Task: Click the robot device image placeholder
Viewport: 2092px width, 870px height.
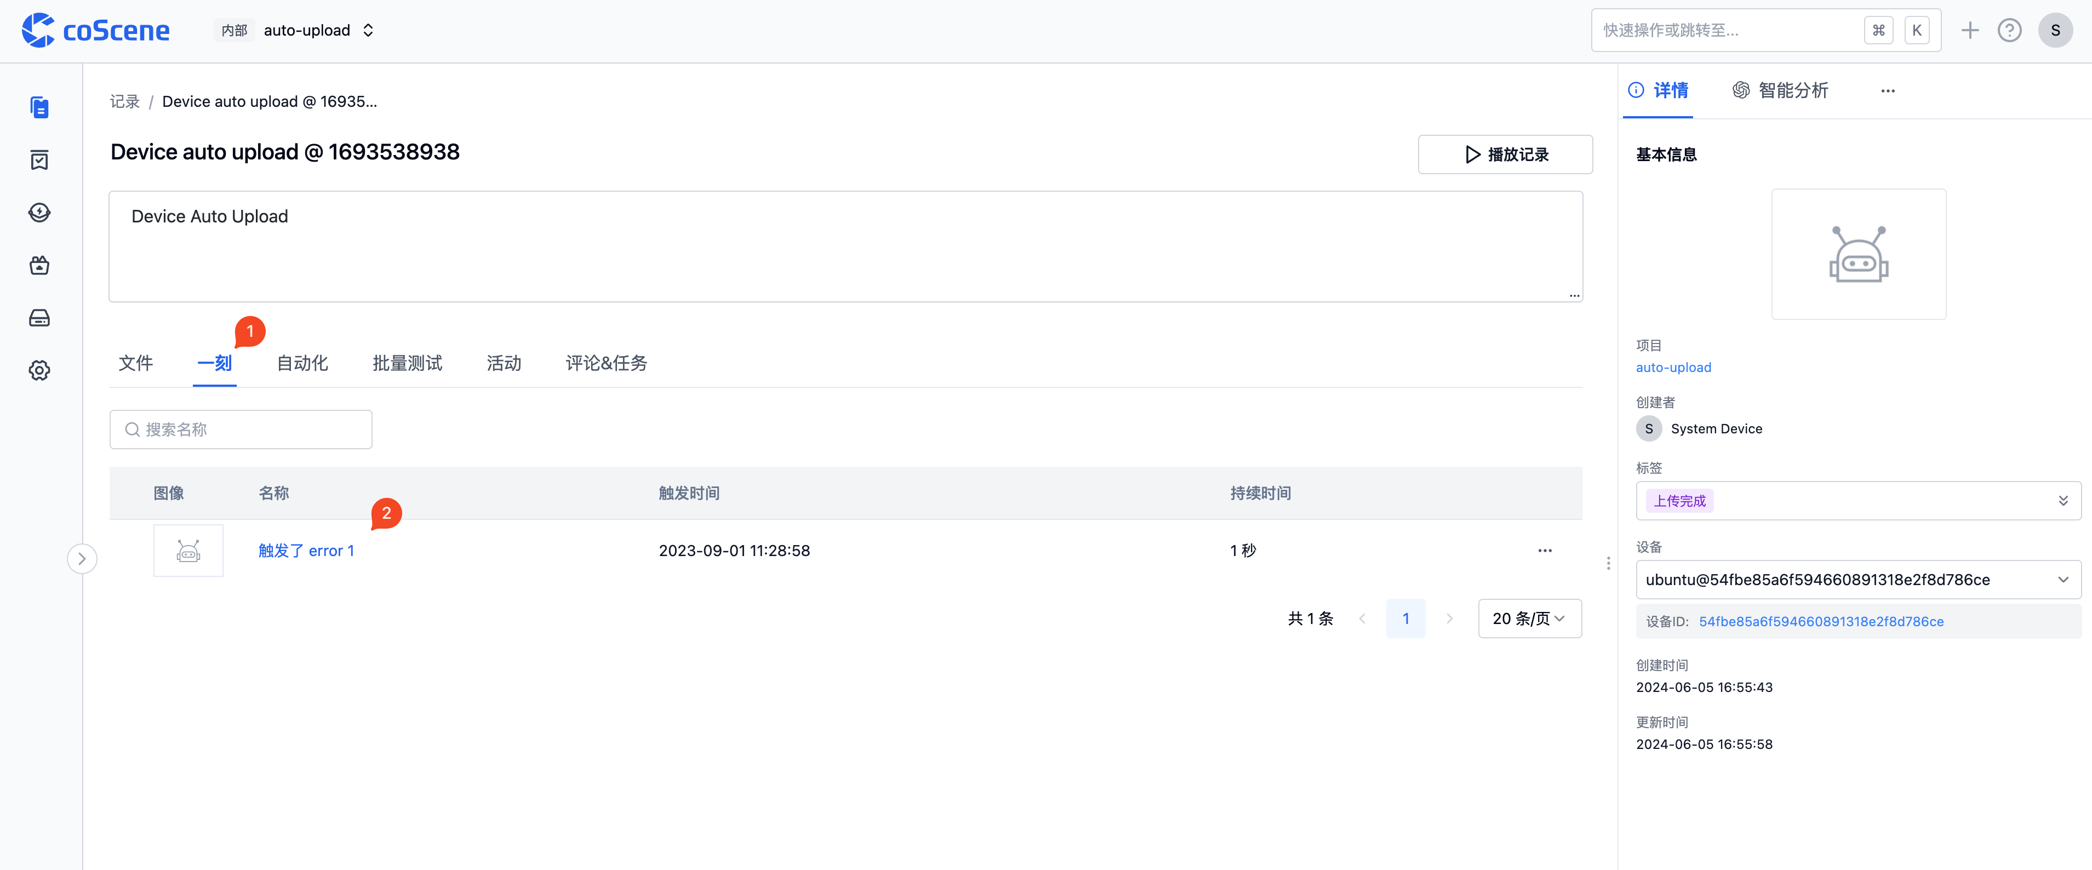Action: (1858, 254)
